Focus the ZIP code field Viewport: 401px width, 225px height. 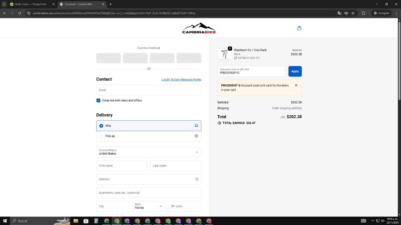[184, 206]
